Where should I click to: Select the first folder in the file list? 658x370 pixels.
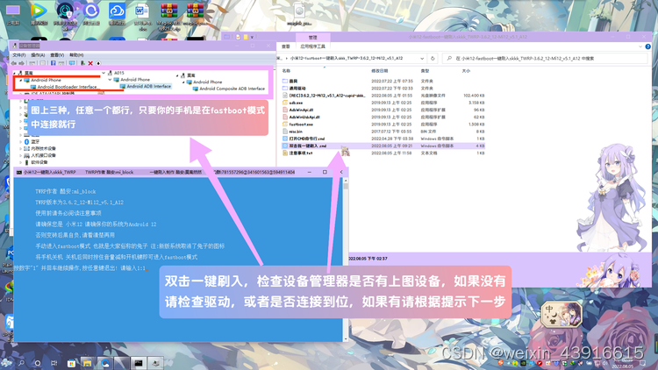click(384, 81)
